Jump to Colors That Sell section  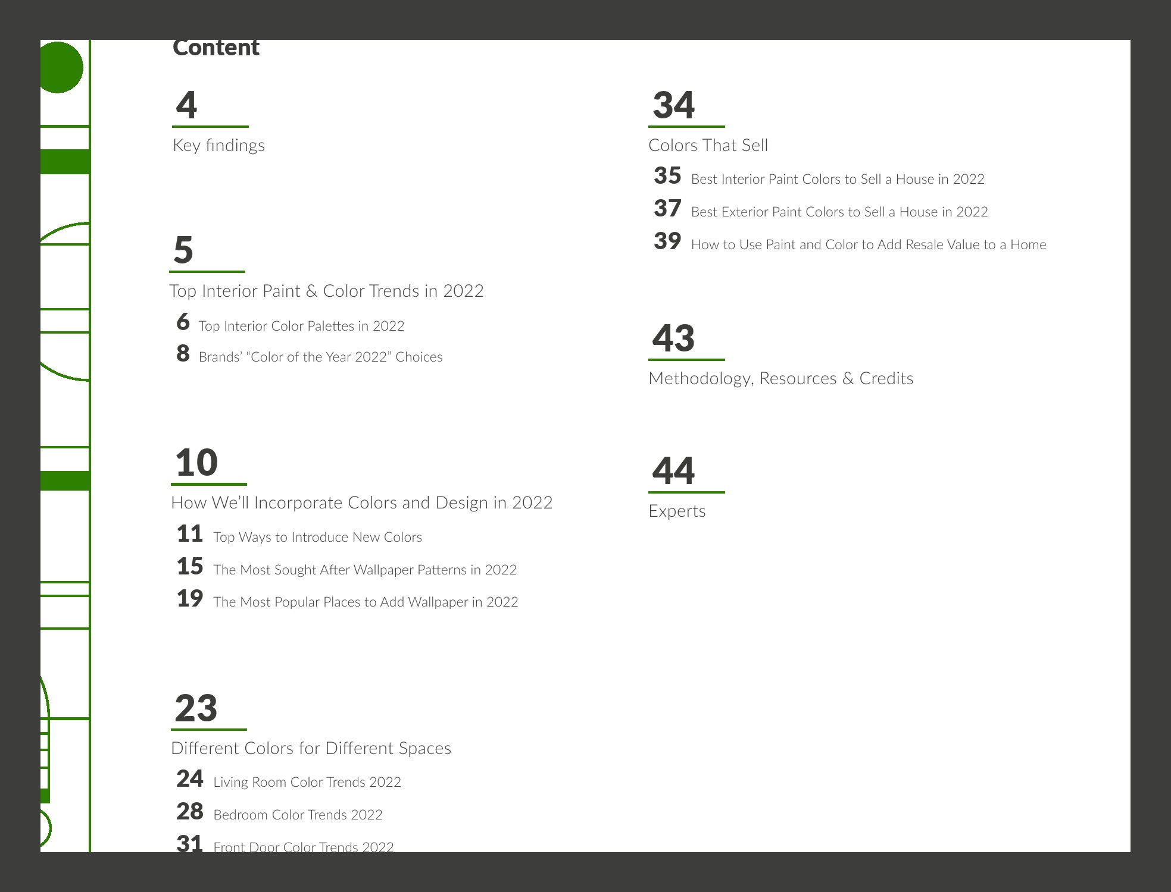708,145
